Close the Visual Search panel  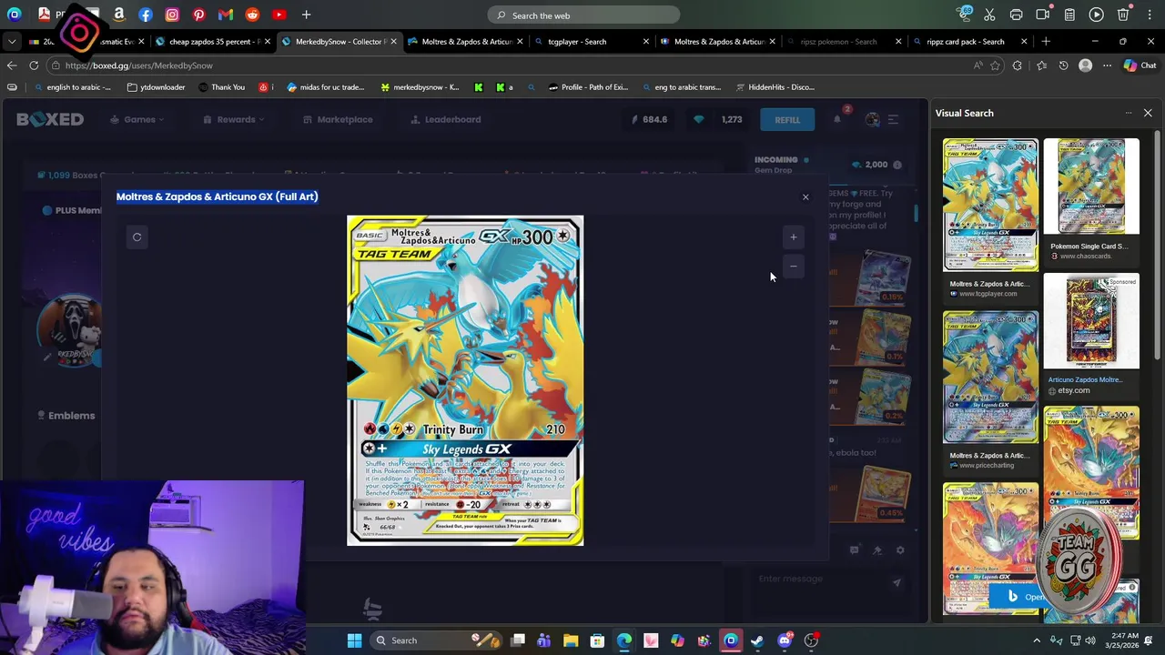pos(1148,113)
